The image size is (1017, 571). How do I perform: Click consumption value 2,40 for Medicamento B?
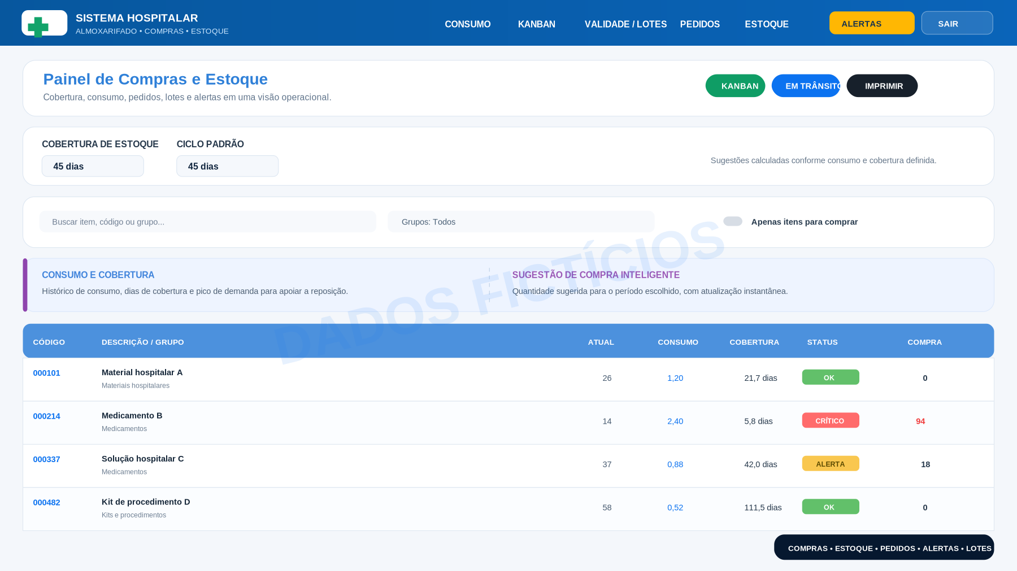coord(675,421)
